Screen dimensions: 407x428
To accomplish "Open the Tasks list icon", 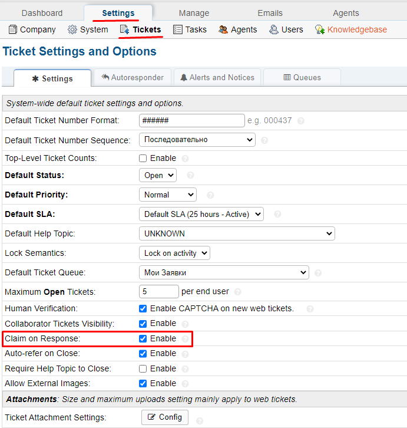I will point(178,29).
